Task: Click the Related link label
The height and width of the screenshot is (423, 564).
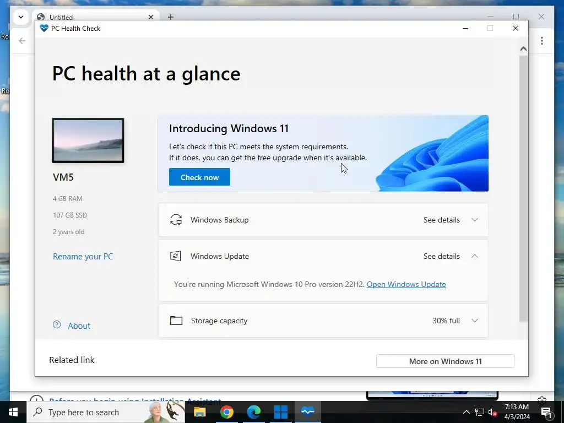Action: (72, 360)
